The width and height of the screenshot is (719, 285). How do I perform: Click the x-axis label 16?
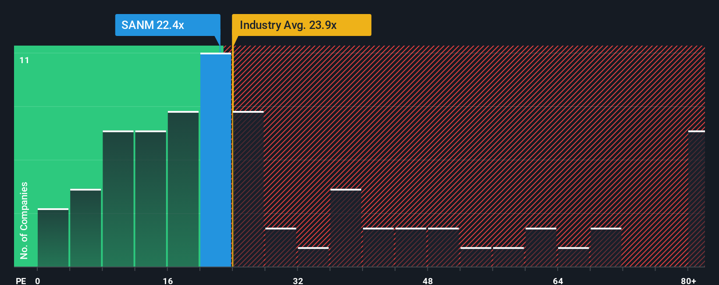168,281
